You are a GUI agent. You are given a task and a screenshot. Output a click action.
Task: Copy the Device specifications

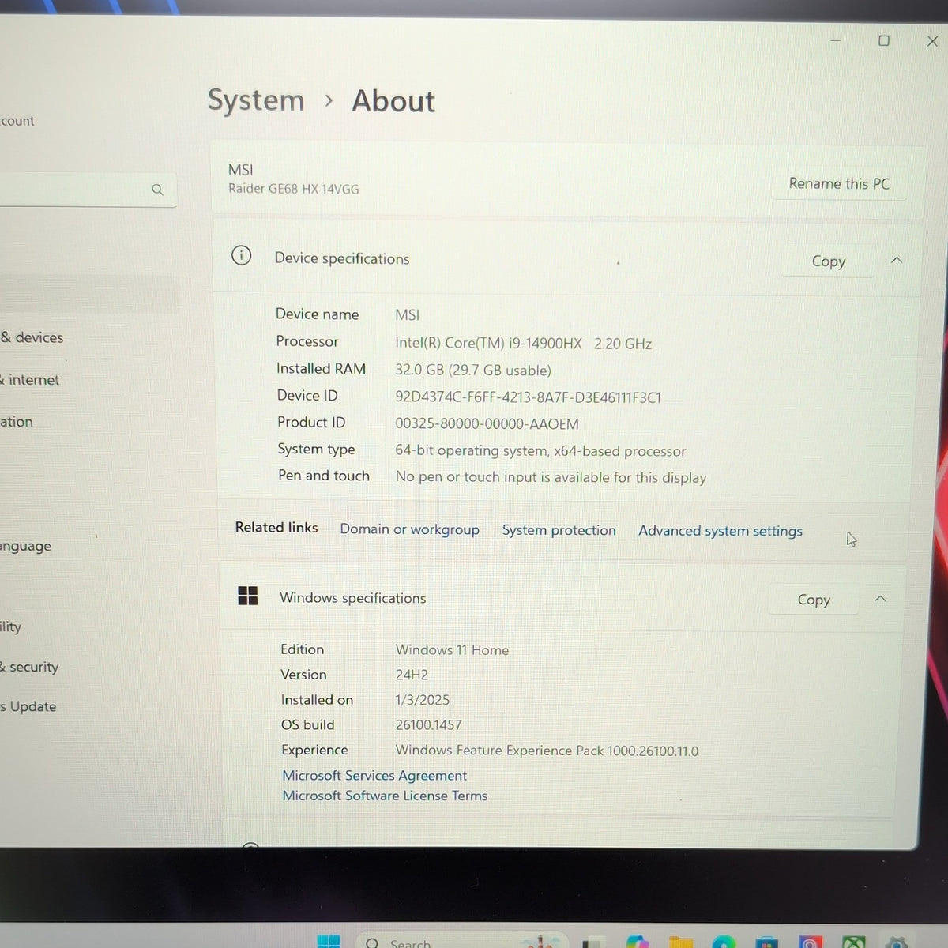[828, 261]
